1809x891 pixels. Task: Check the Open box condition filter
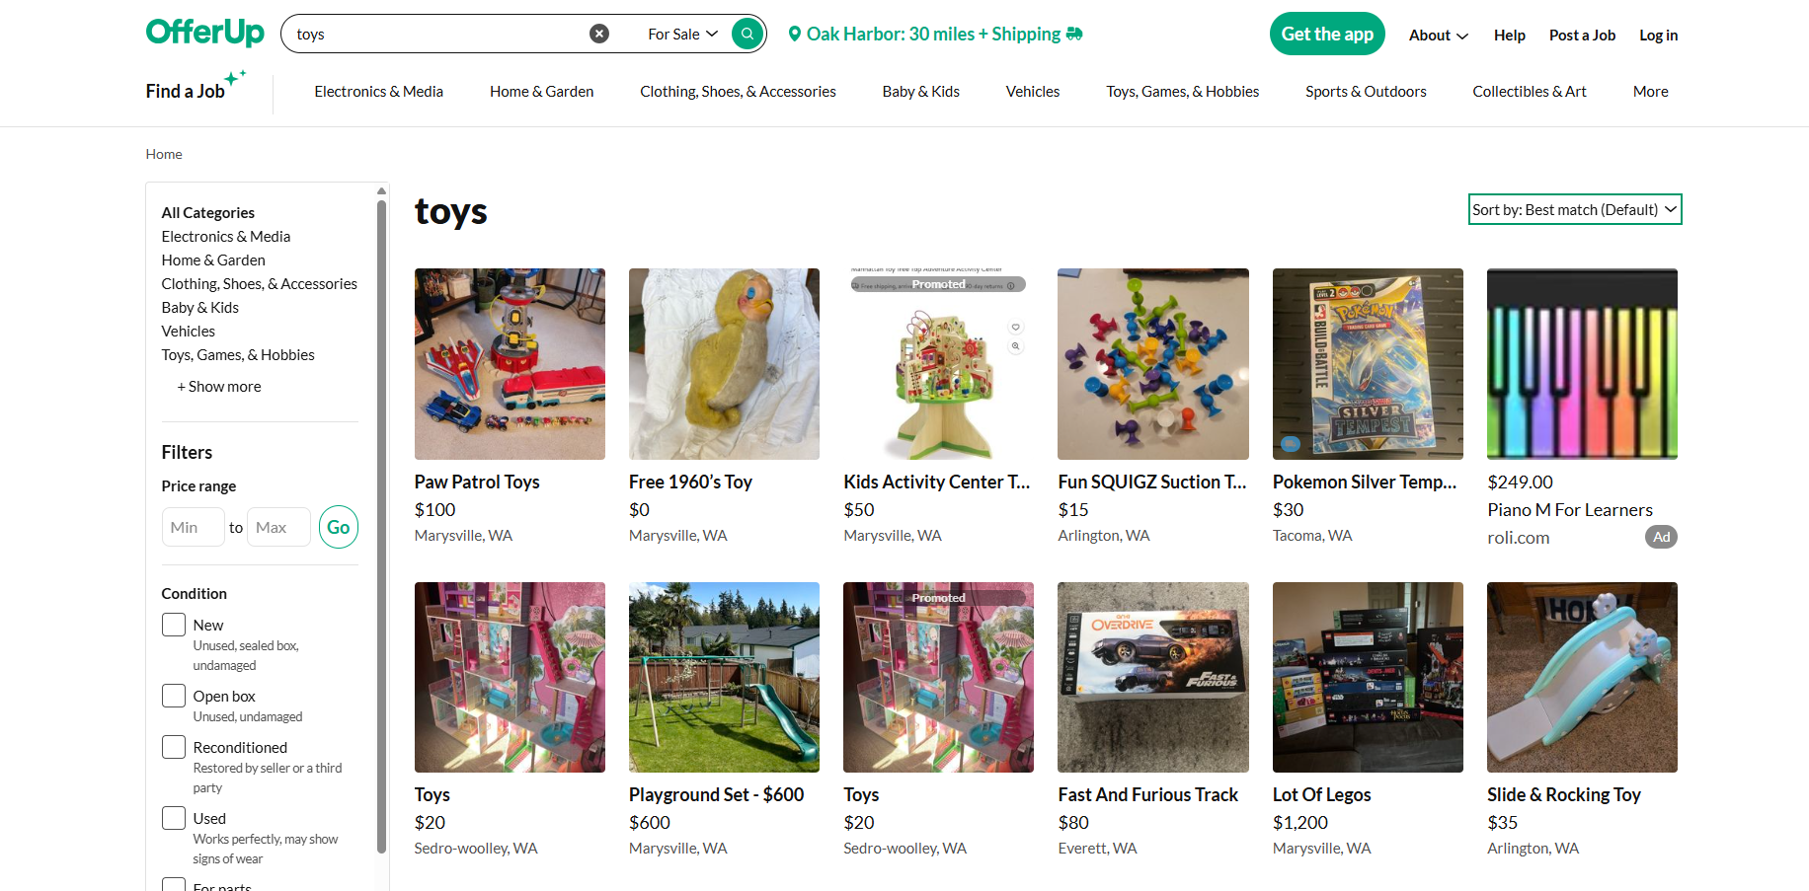173,696
